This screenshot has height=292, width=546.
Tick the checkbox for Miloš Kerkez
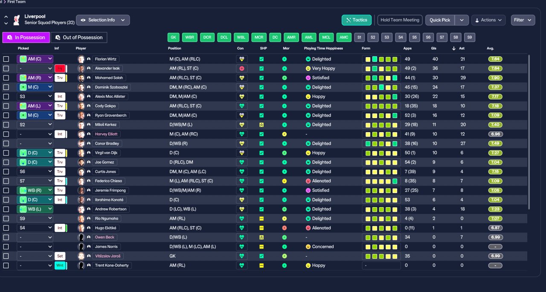[6, 124]
